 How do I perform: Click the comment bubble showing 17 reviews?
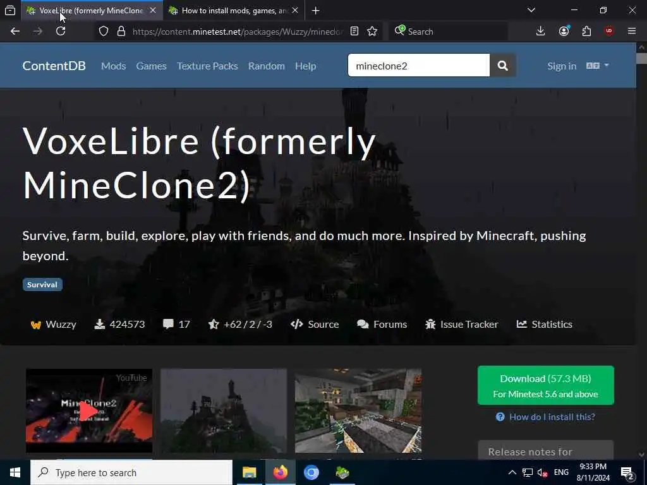click(x=177, y=324)
